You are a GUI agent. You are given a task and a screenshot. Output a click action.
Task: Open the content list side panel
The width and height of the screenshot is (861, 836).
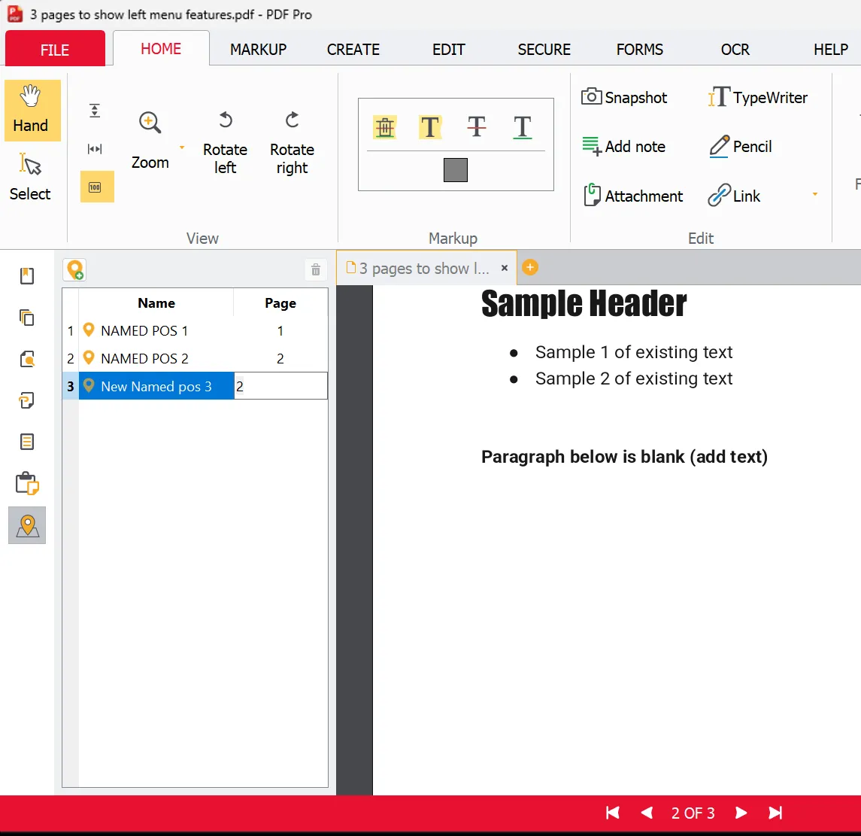click(x=27, y=442)
